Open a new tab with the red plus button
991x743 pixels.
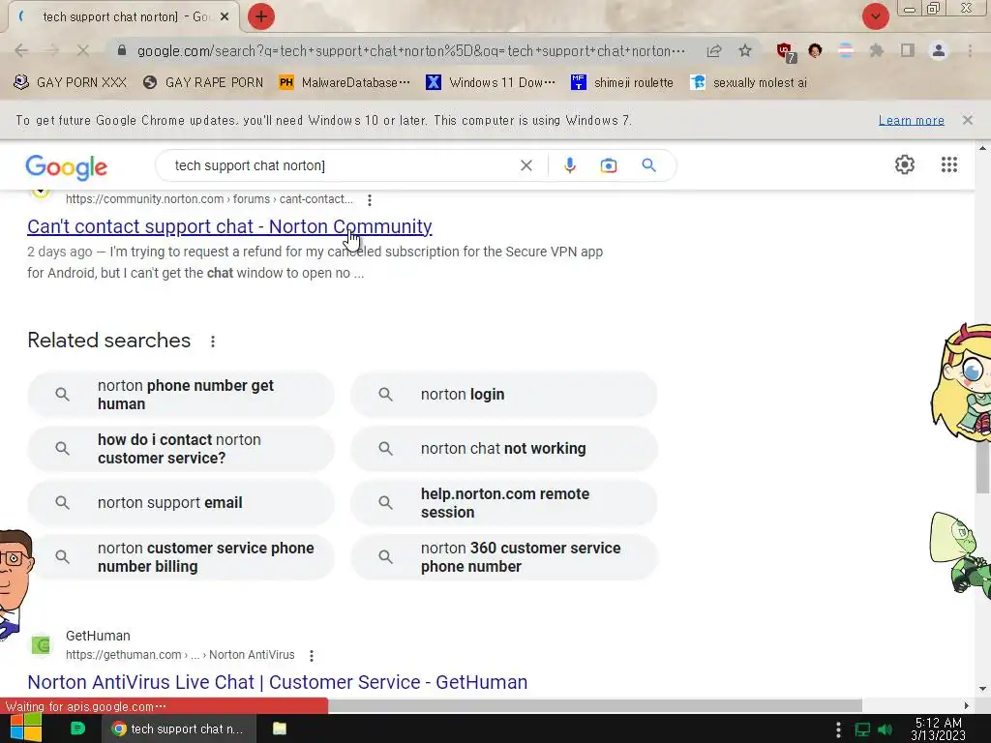pos(261,16)
